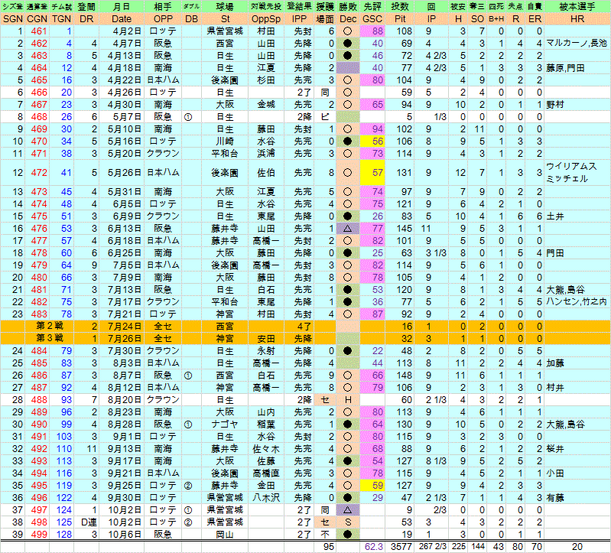Click opposing starter 八木沢
Image resolution: width=611 pixels, height=553 pixels.
coord(266,498)
